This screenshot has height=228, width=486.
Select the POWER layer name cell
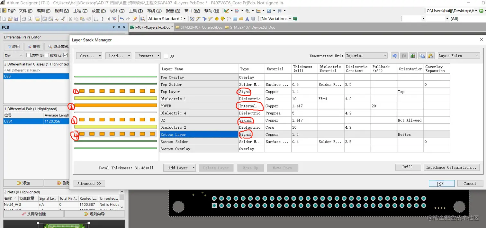pyautogui.click(x=199, y=106)
